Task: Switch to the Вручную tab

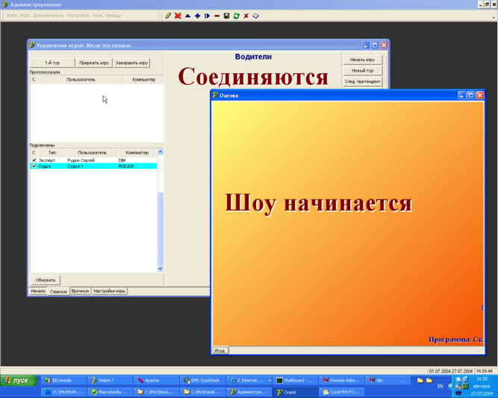Action: (80, 291)
